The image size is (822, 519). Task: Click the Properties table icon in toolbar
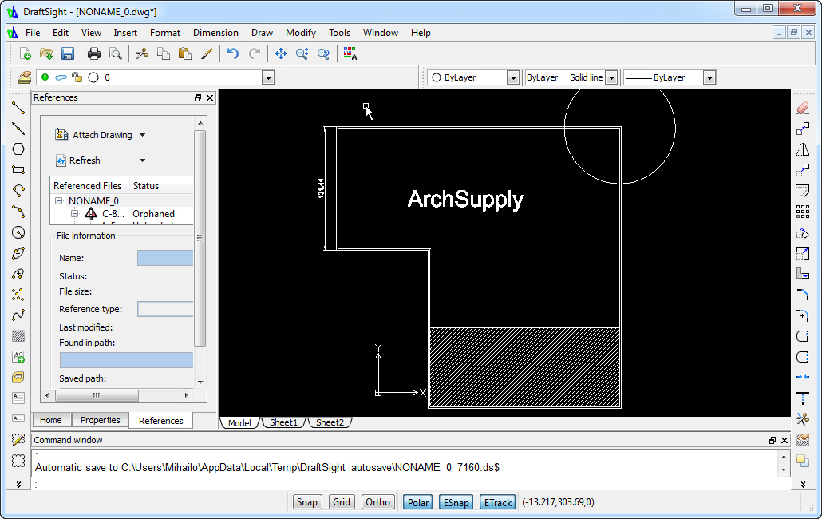[350, 53]
